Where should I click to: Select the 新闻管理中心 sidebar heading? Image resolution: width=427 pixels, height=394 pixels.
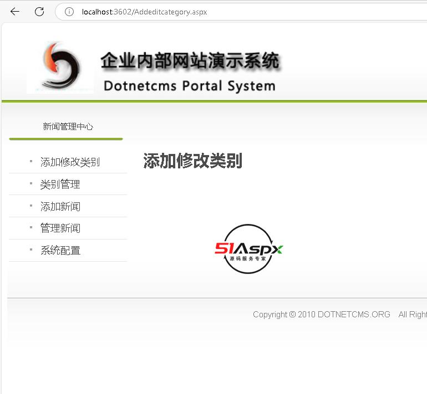pyautogui.click(x=68, y=127)
